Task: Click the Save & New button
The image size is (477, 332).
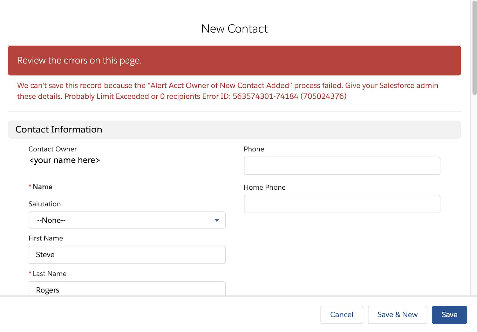Action: pos(397,315)
